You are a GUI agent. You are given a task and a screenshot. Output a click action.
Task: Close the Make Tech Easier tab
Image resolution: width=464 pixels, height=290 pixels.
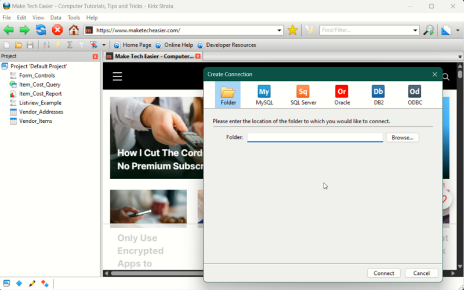point(198,56)
